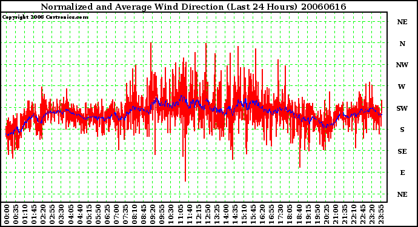Viewport: 418px width, 227px height.
Task: Click the 09:55 time label
Action: [x=162, y=214]
